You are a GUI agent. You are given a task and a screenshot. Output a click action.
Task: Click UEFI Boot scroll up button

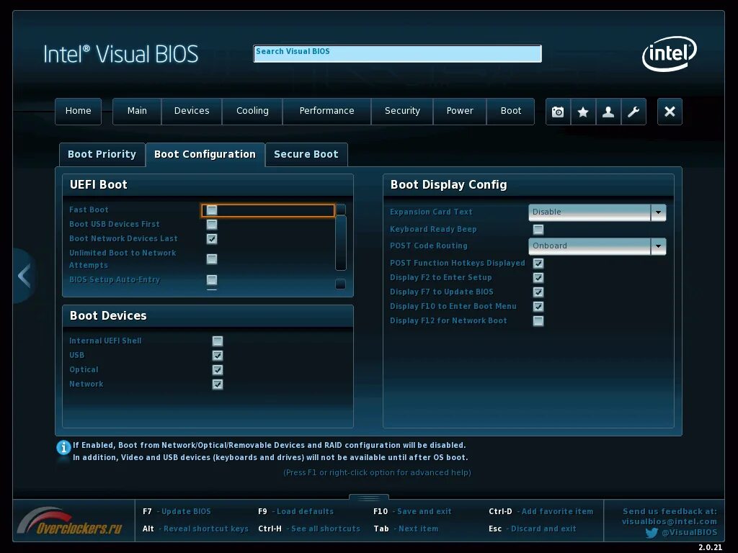click(341, 210)
